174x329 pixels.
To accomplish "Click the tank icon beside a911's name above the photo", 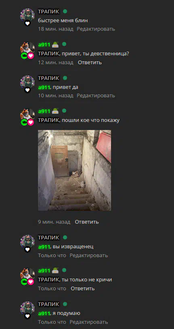I will [x=55, y=111].
